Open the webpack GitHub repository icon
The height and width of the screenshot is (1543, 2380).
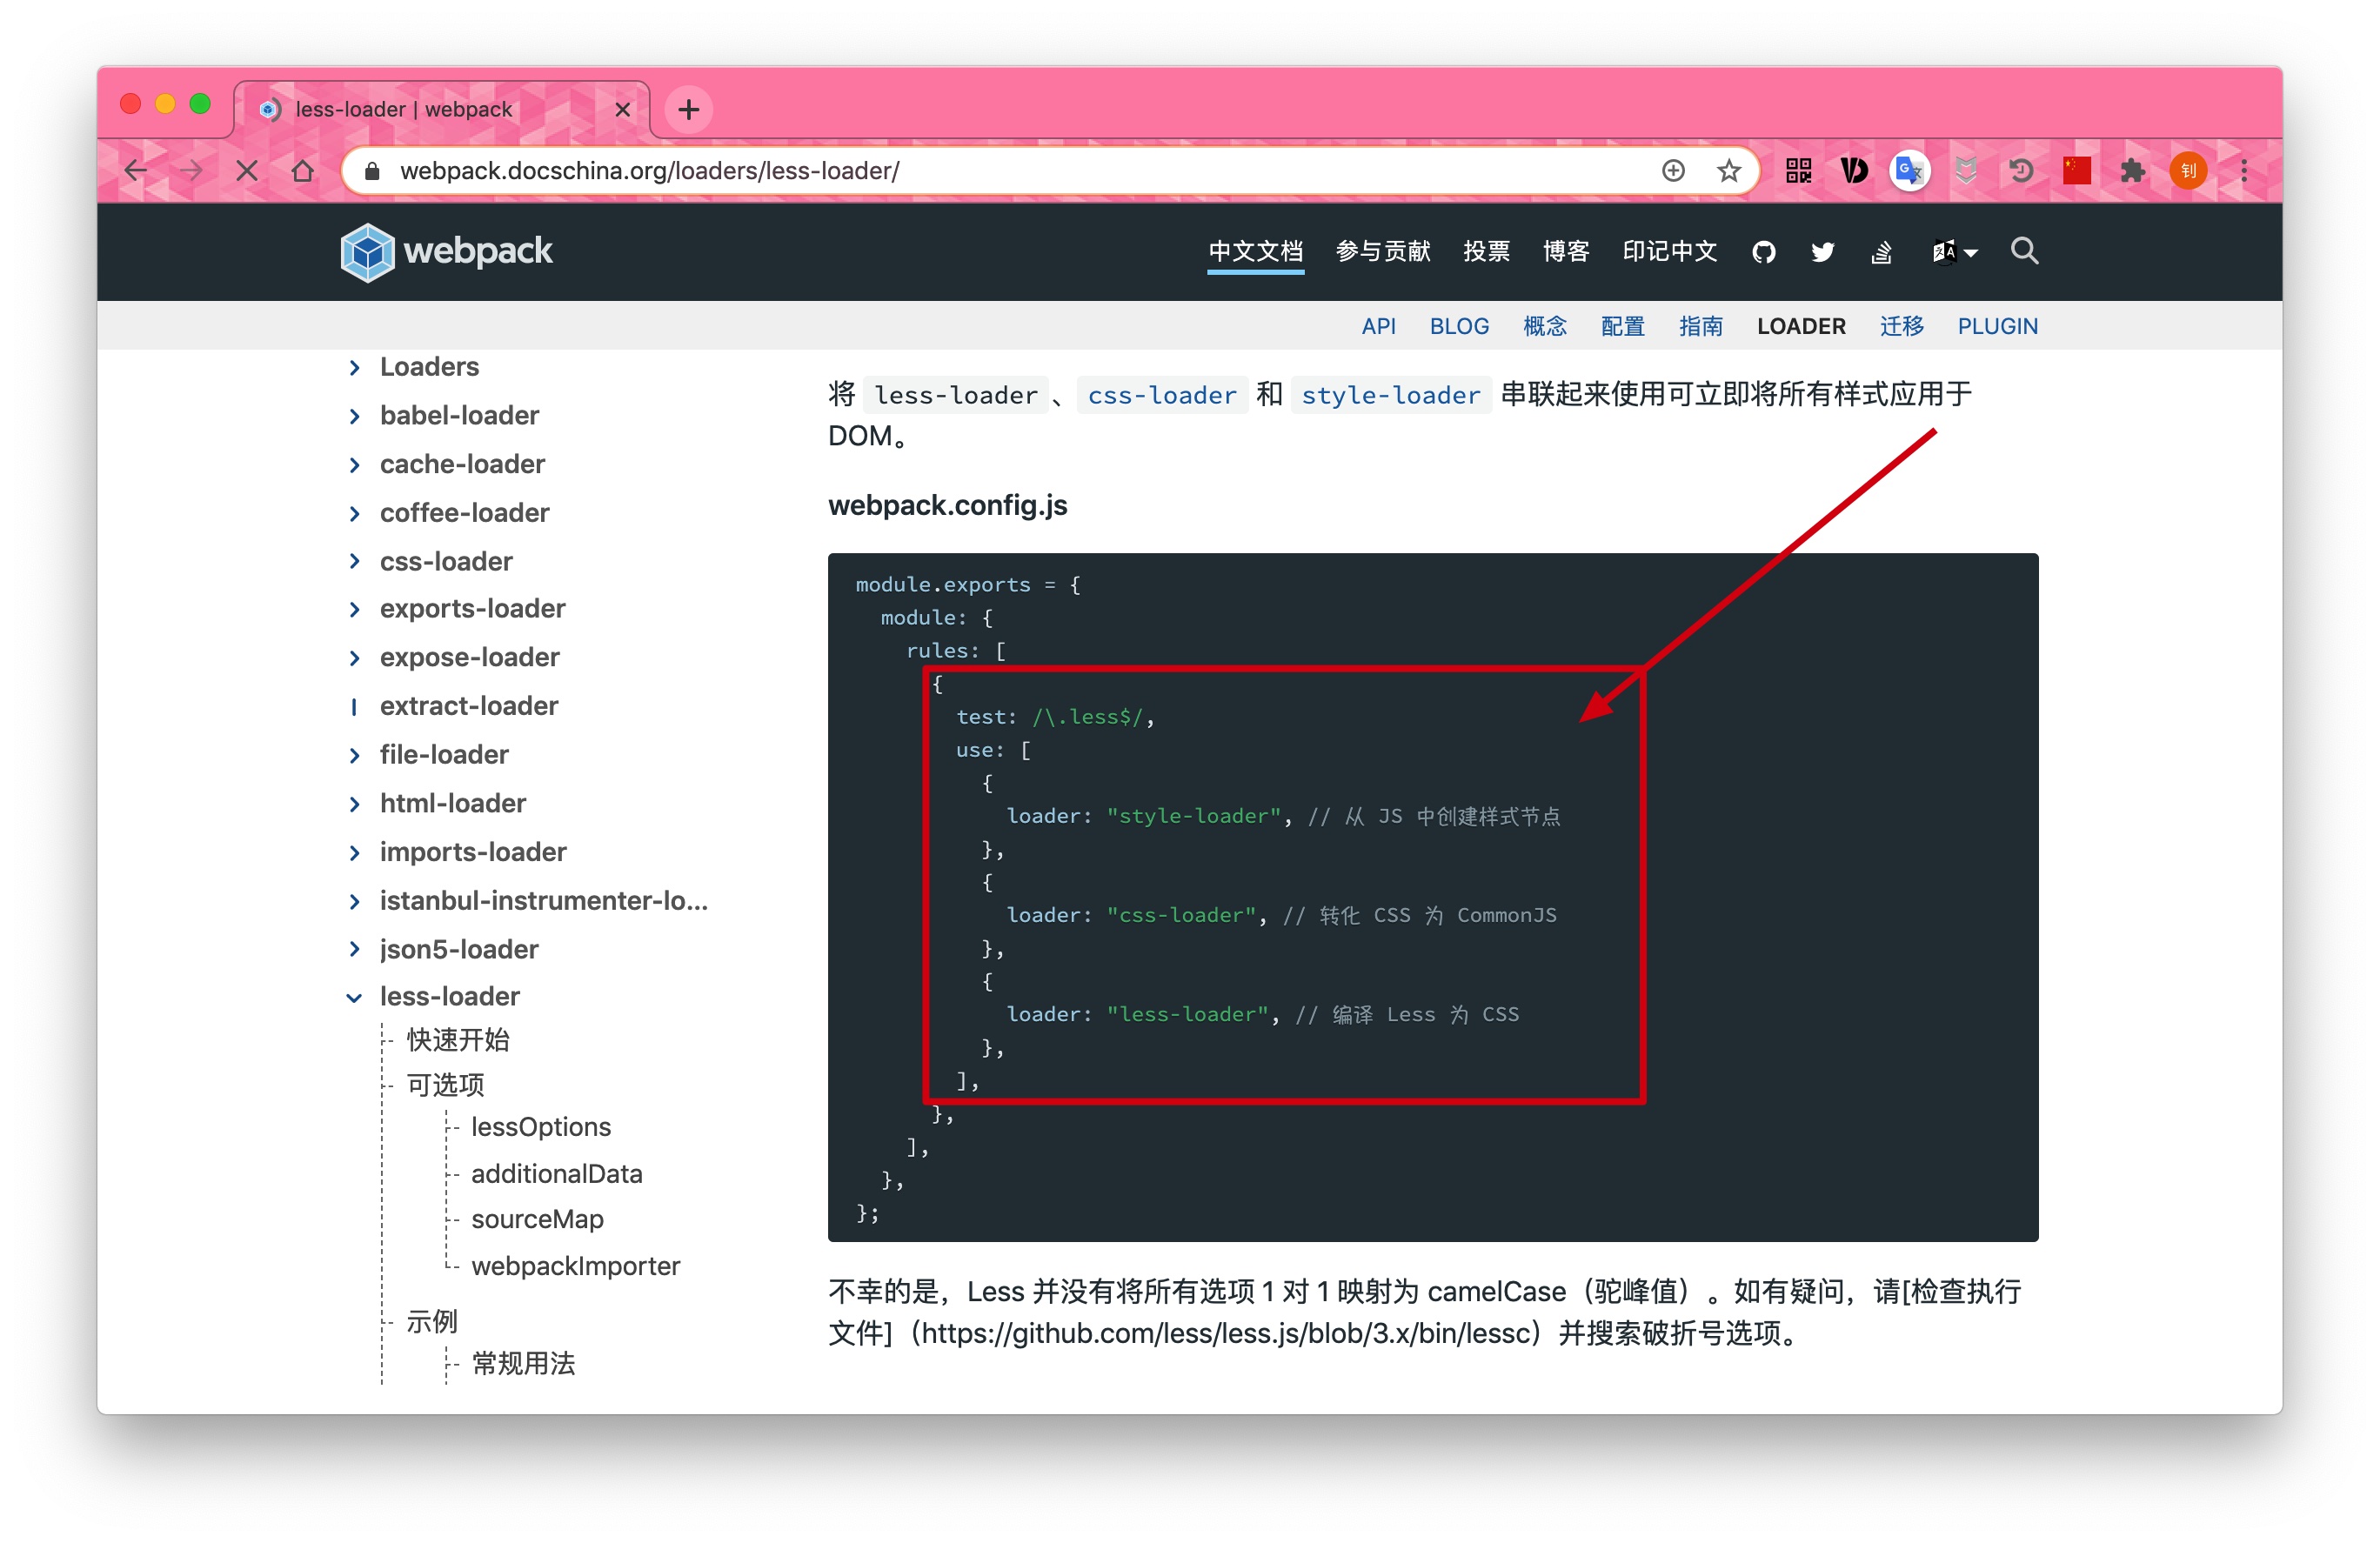1764,252
